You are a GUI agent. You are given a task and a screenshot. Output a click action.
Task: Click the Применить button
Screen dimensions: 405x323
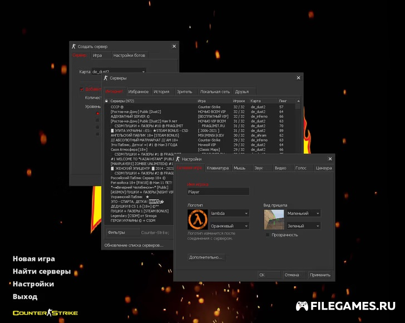[320, 275]
